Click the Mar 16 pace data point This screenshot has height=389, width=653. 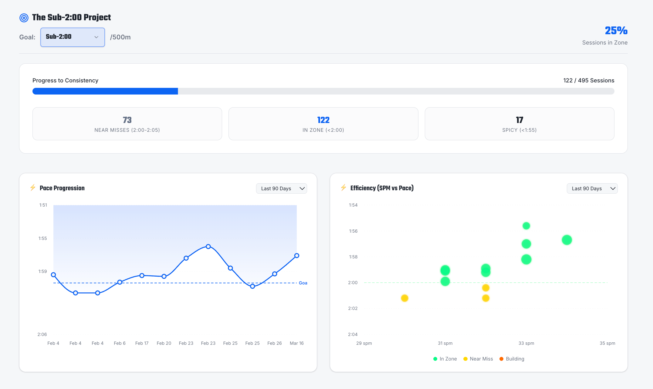[297, 256]
